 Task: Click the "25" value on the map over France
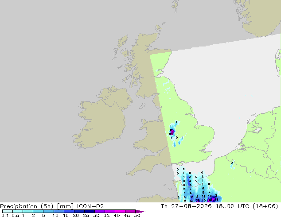point(197,201)
